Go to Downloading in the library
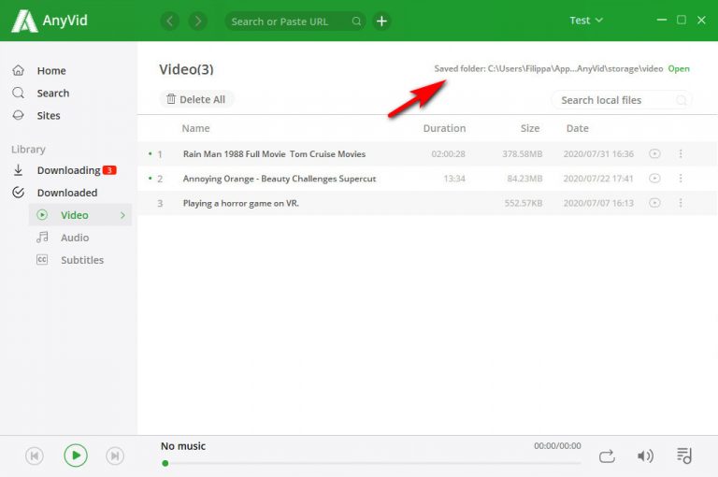 [x=68, y=170]
